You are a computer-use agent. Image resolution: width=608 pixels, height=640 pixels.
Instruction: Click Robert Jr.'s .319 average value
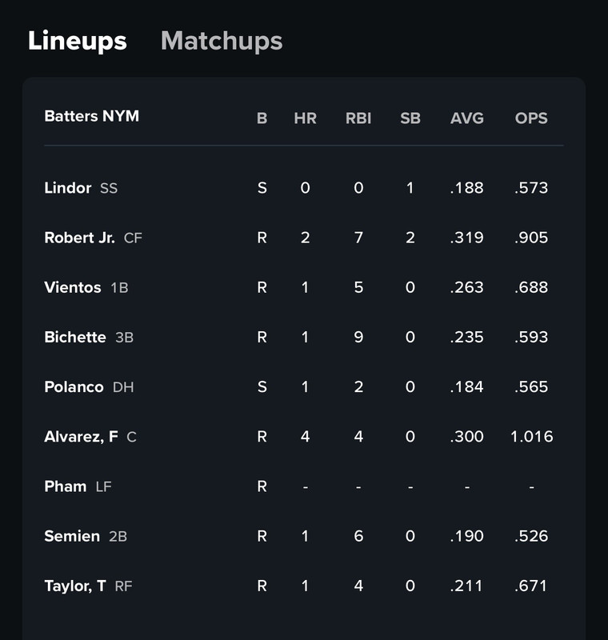coord(467,238)
